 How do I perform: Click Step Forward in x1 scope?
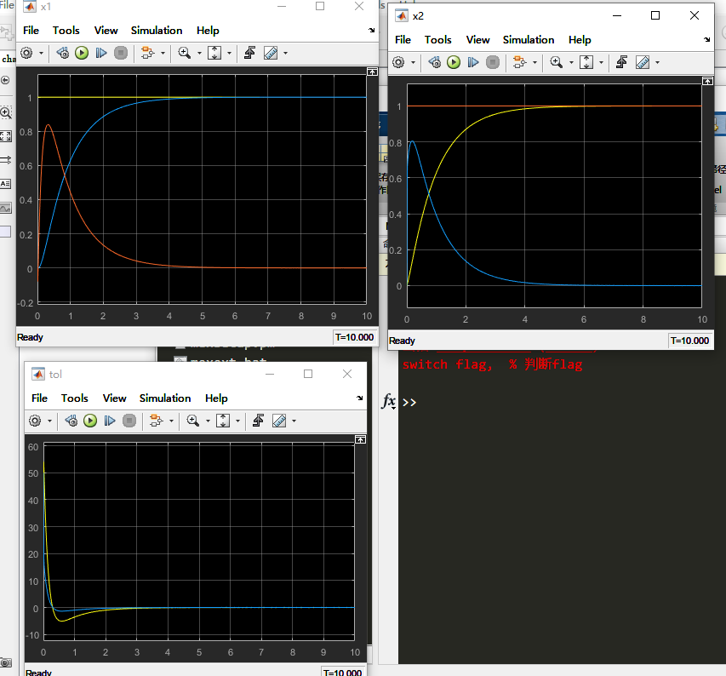(x=101, y=53)
